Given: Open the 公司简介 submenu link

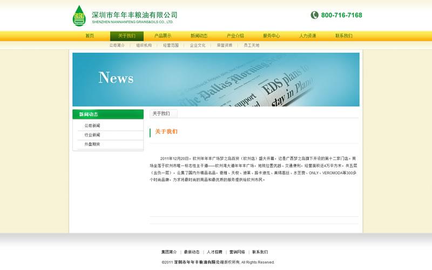Looking at the screenshot, I should (117, 46).
